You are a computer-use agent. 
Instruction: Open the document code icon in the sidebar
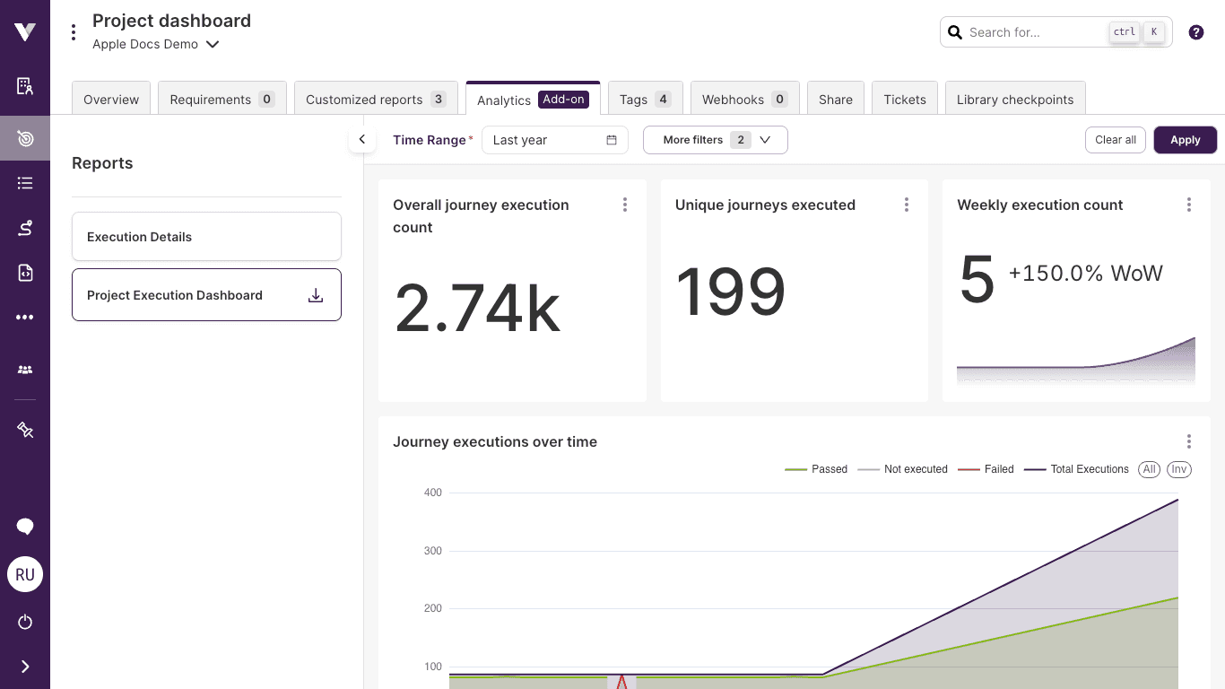click(24, 272)
